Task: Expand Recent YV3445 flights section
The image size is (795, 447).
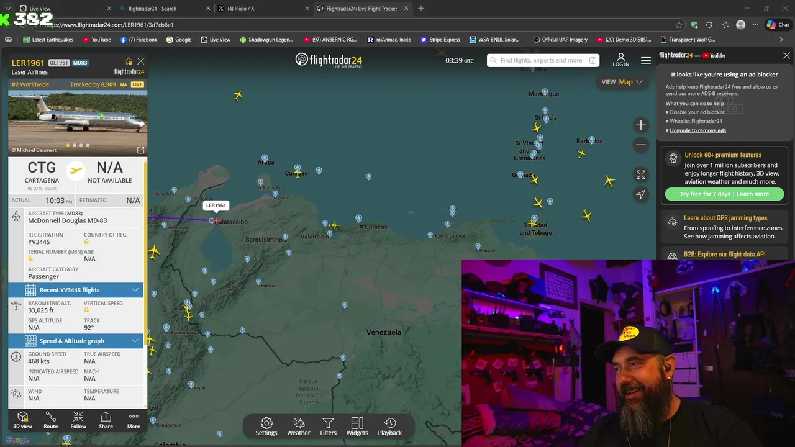Action: [x=76, y=290]
